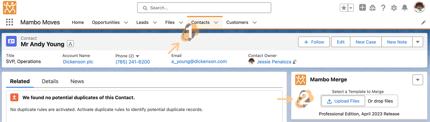This screenshot has height=122, width=430.
Task: Edit the navigation bar with the pencil icon
Action: [x=423, y=23]
